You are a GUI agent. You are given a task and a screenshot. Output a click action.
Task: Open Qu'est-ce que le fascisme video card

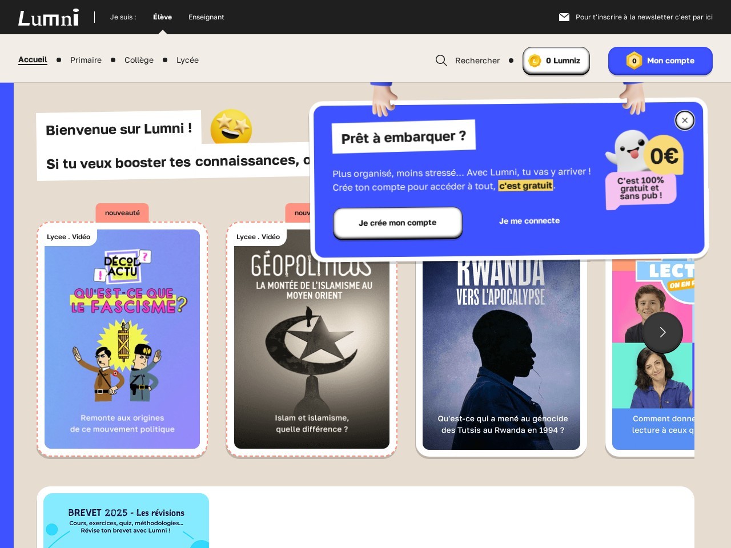122,339
